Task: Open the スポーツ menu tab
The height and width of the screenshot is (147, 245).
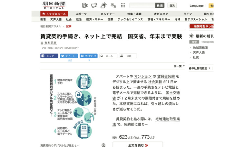Action: 81,14
